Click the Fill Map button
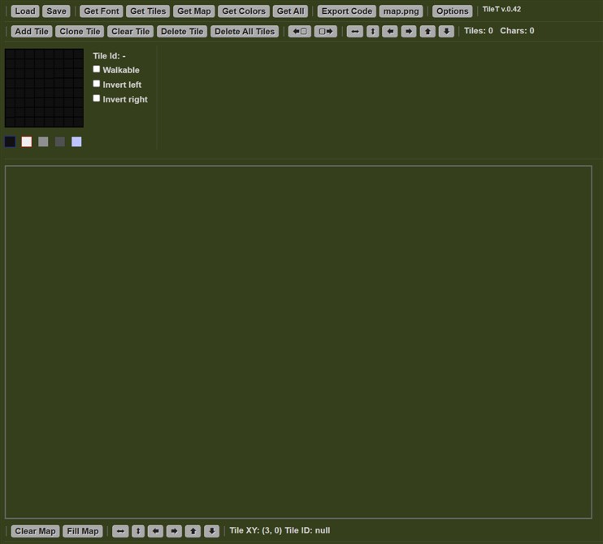603x544 pixels. tap(82, 531)
